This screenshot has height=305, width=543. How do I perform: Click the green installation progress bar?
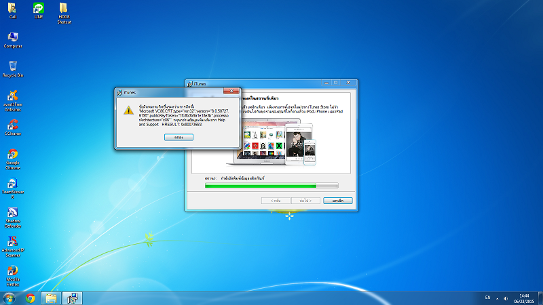click(271, 186)
